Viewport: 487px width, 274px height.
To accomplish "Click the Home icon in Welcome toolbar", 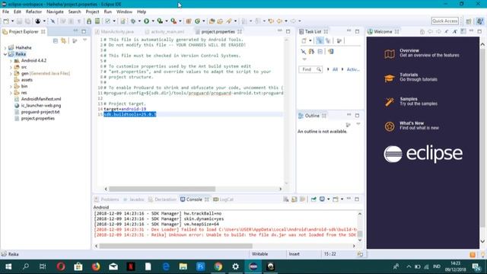I will 422,31.
